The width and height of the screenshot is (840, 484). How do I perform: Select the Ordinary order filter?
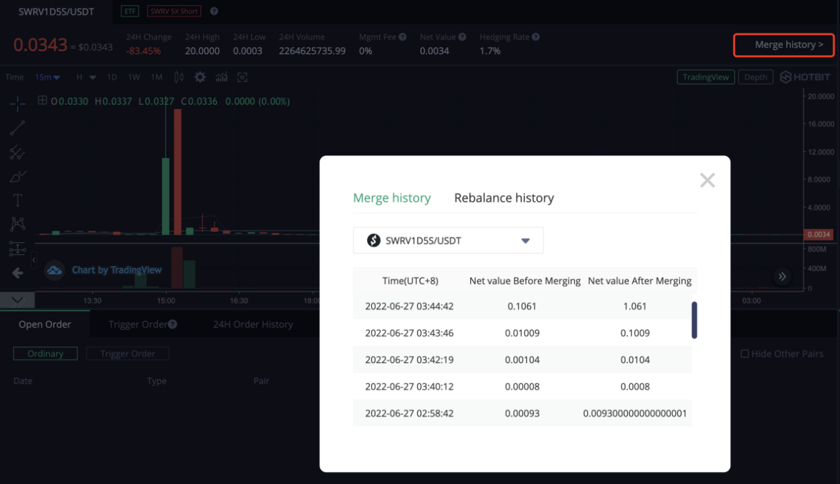pos(46,354)
